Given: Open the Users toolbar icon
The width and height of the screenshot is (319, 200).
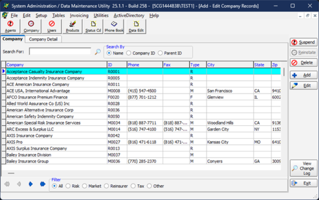Looking at the screenshot, I should click(x=52, y=27).
